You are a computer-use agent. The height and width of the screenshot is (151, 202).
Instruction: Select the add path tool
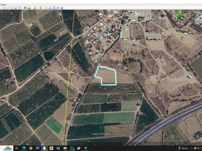pos(12,8)
